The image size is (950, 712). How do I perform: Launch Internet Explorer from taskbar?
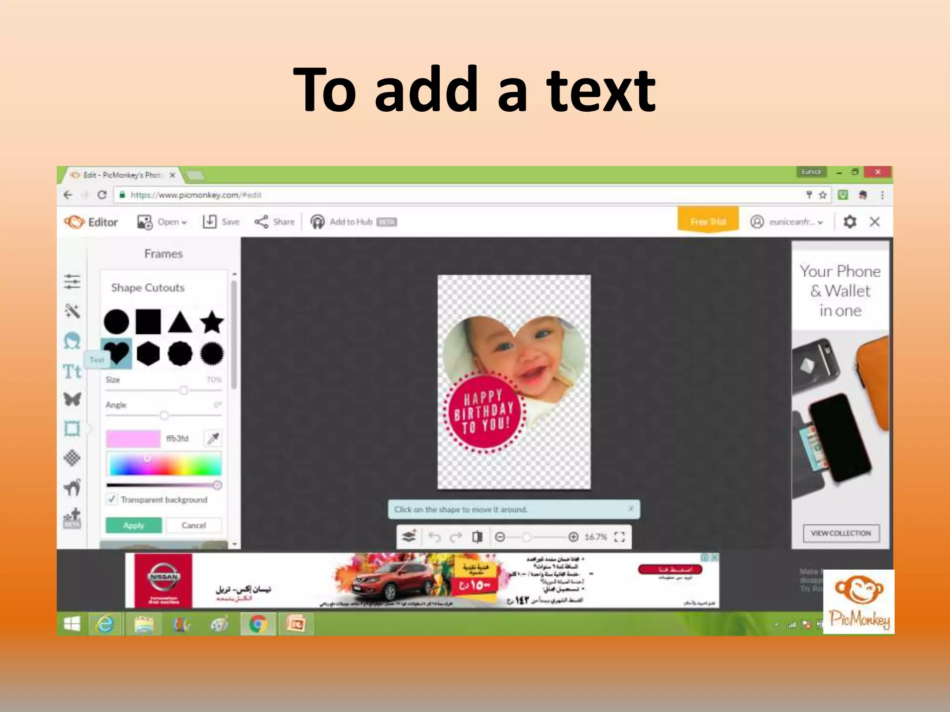[x=105, y=624]
